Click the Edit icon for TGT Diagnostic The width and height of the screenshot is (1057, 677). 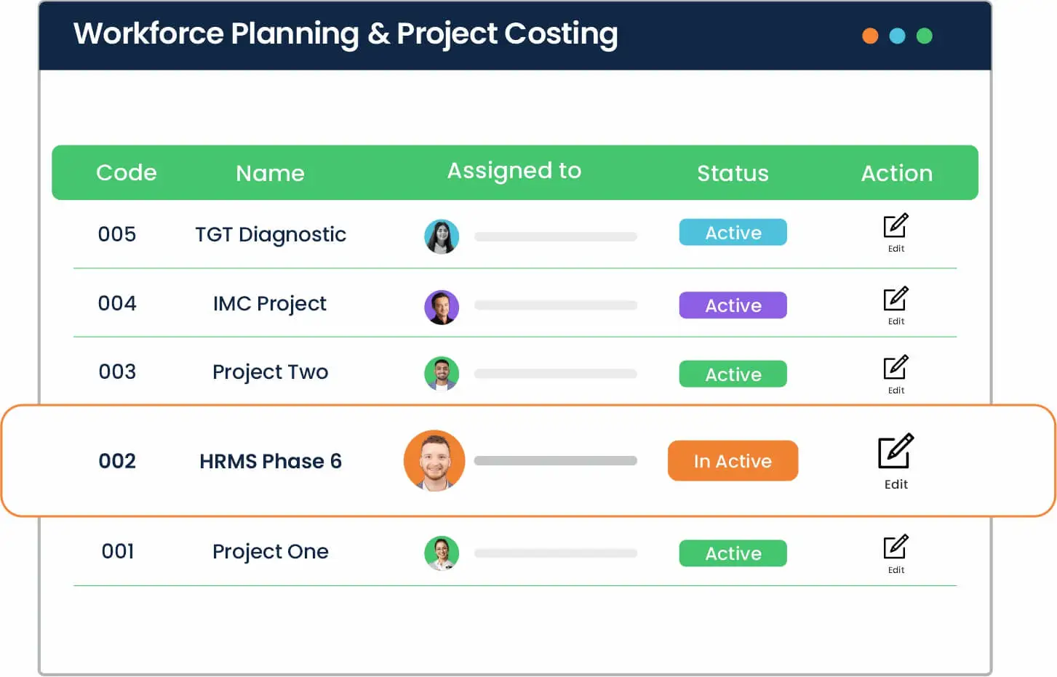pyautogui.click(x=896, y=226)
